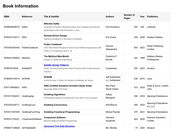Click author Eric Evans
The image size is (173, 129).
pyautogui.click(x=111, y=37)
